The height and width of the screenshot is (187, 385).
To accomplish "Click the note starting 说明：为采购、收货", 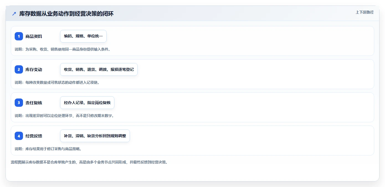I will point(63,49).
